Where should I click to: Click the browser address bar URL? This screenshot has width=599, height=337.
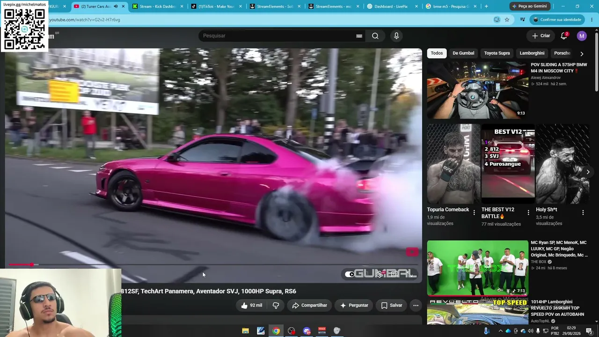pyautogui.click(x=84, y=20)
